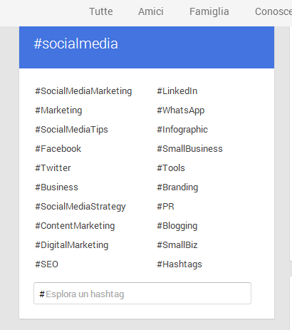Click the #socialmedia header title
292x330 pixels.
[x=75, y=43]
